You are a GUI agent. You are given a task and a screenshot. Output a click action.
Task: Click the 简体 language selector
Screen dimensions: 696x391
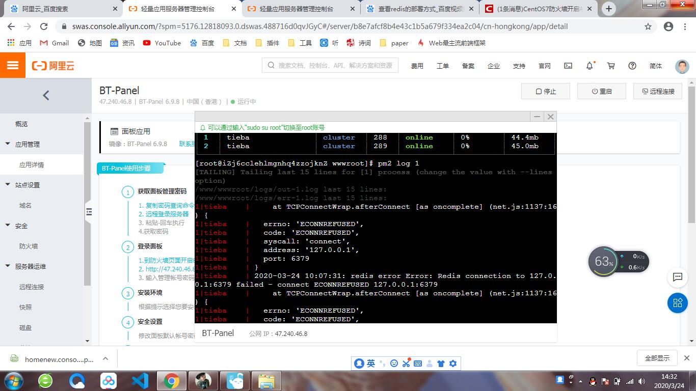656,66
